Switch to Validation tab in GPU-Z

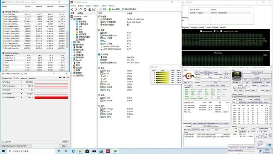click(x=32, y=78)
